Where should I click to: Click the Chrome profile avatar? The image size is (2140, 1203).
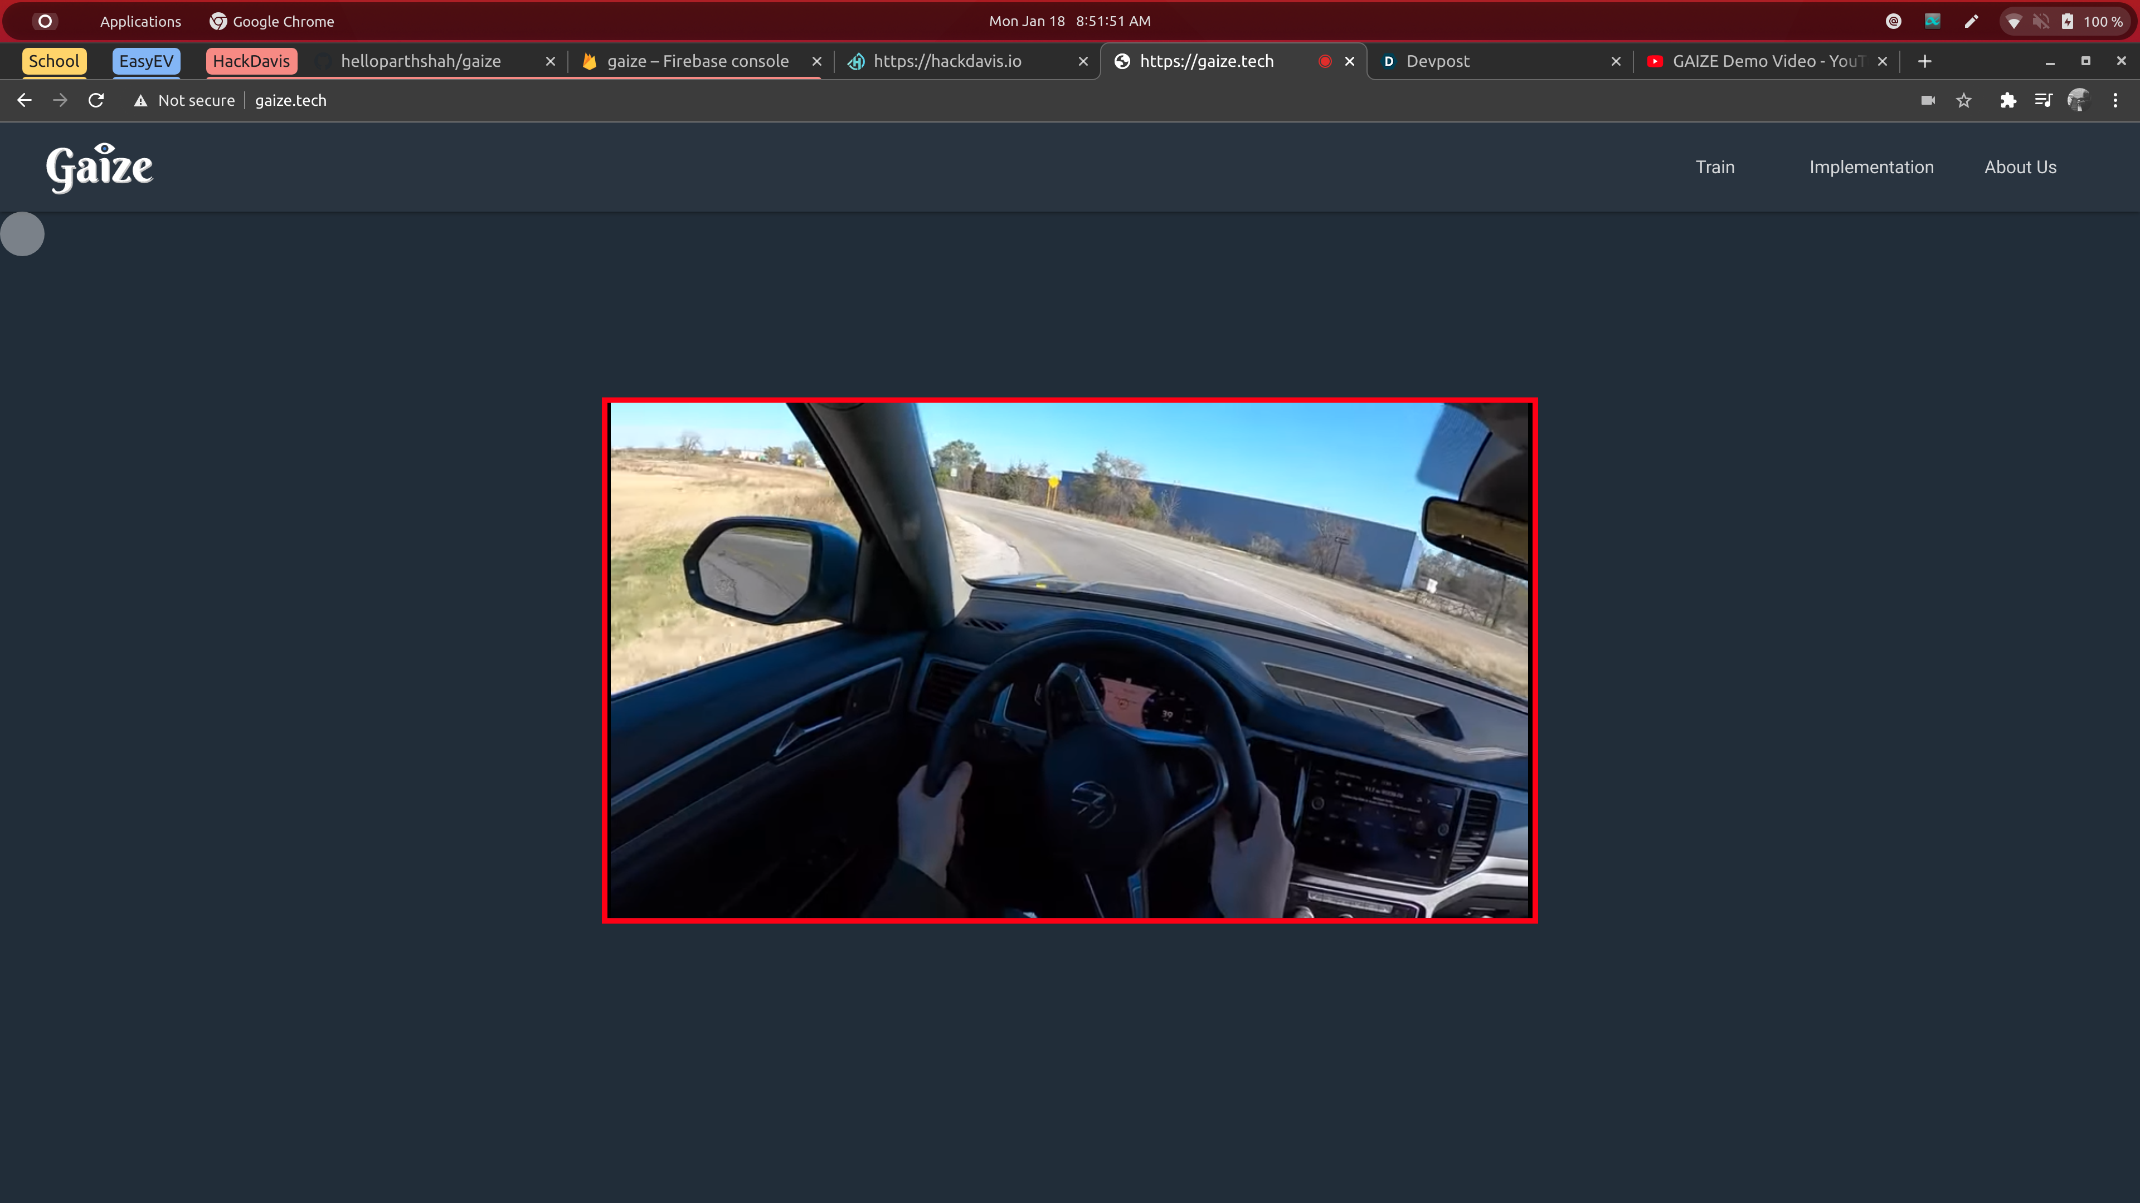click(2079, 100)
